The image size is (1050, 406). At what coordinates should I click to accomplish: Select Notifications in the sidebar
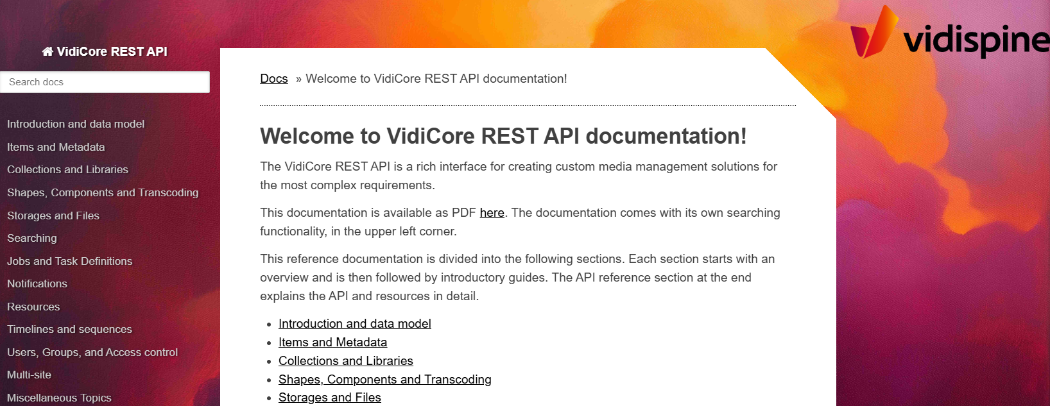click(x=37, y=283)
